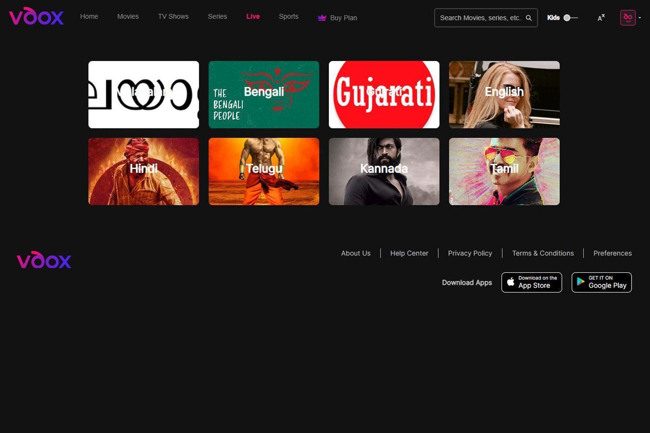650x433 pixels.
Task: Open the language translate icon
Action: (601, 18)
